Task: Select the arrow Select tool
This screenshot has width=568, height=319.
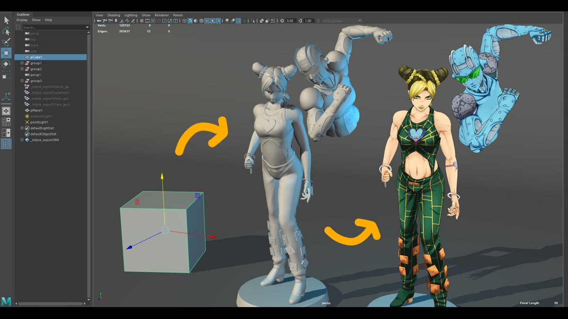Action: pyautogui.click(x=6, y=20)
